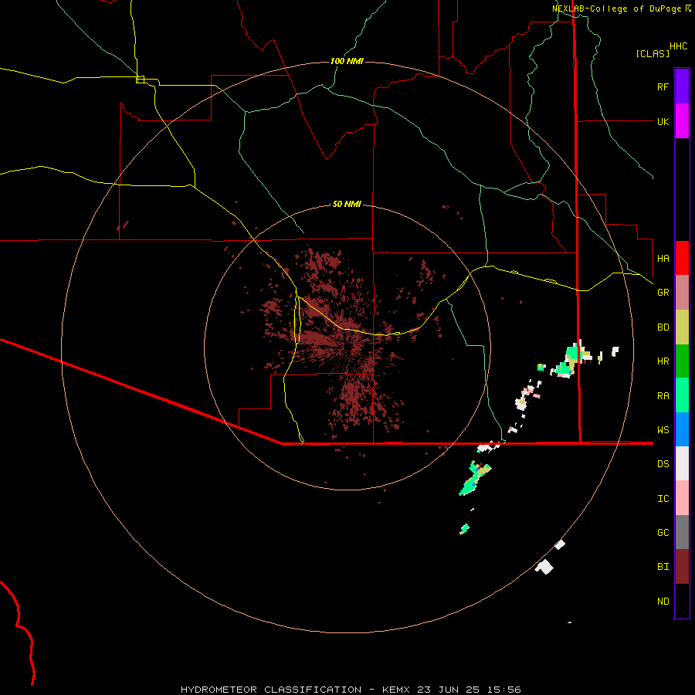Click the purple RF legend color swatch

[682, 86]
